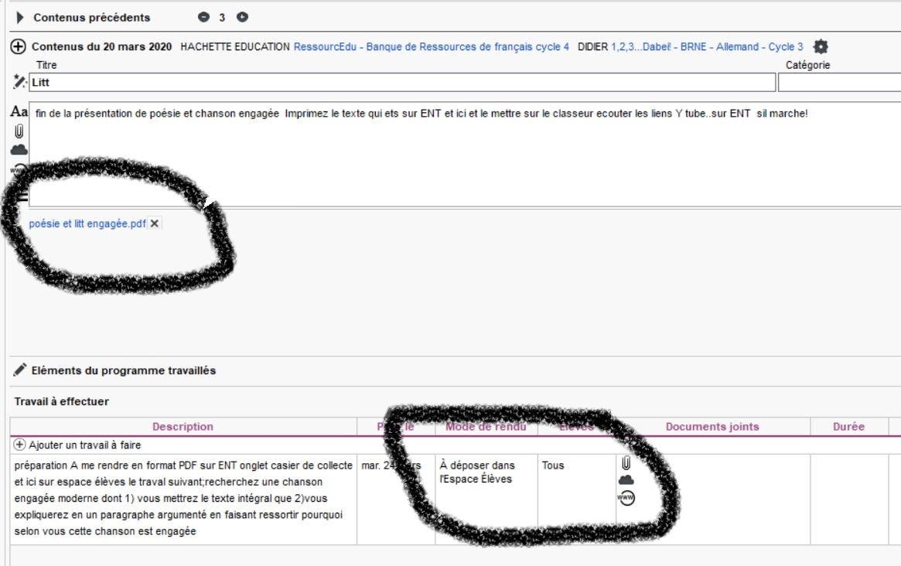Open the RessourcEdu Banque de Ressources link

coord(431,47)
